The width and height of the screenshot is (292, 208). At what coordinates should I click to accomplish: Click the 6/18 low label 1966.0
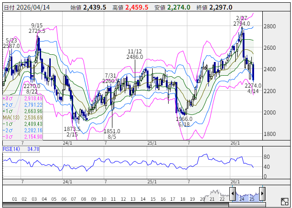pyautogui.click(x=184, y=119)
